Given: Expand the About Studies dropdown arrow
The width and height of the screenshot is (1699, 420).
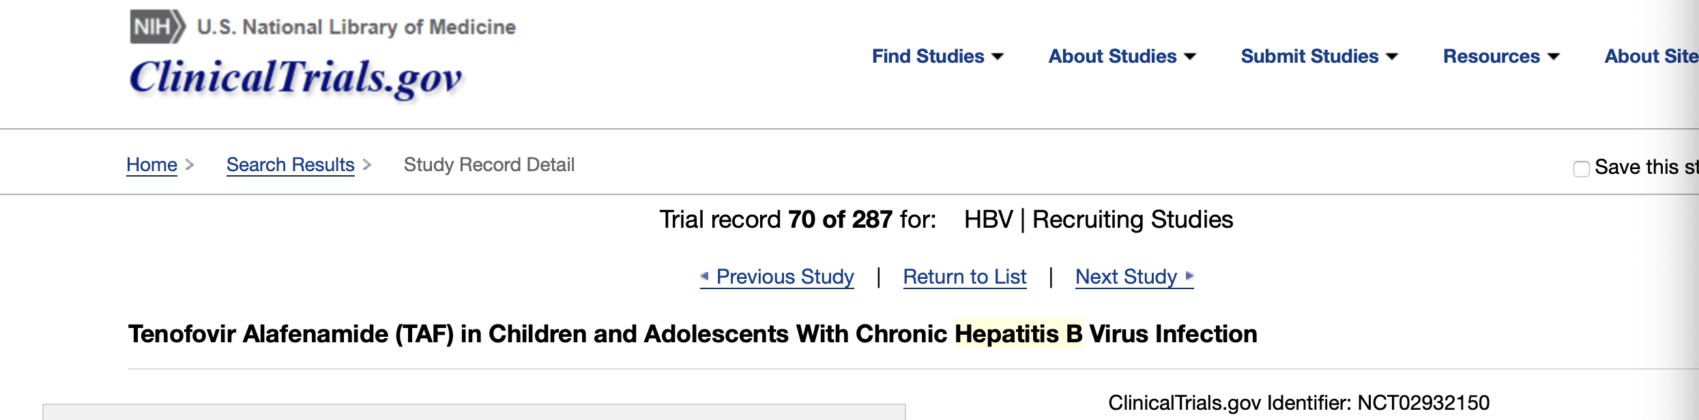Looking at the screenshot, I should [1190, 57].
